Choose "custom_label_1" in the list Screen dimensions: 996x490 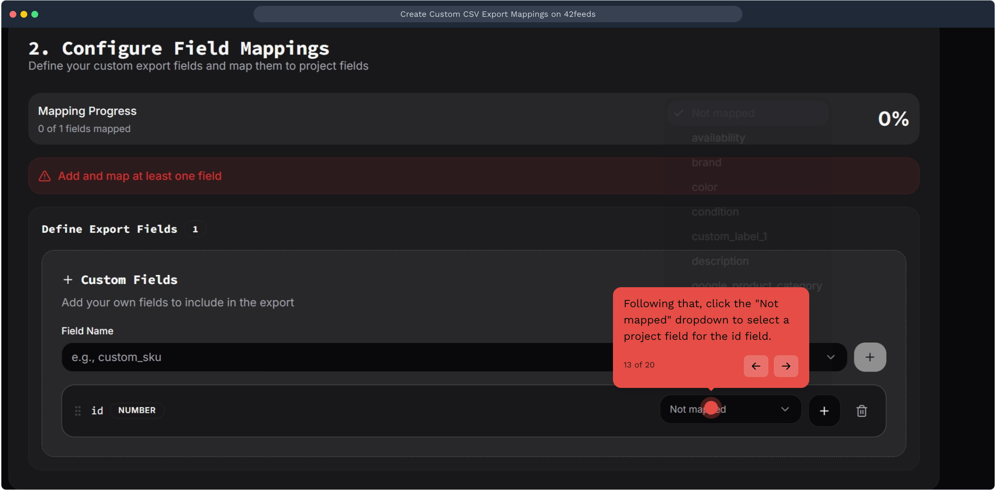click(x=729, y=236)
